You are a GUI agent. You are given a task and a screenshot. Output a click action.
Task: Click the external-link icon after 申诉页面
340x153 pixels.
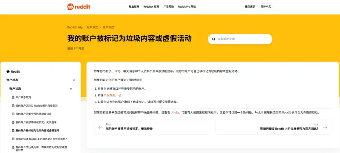[120, 95]
